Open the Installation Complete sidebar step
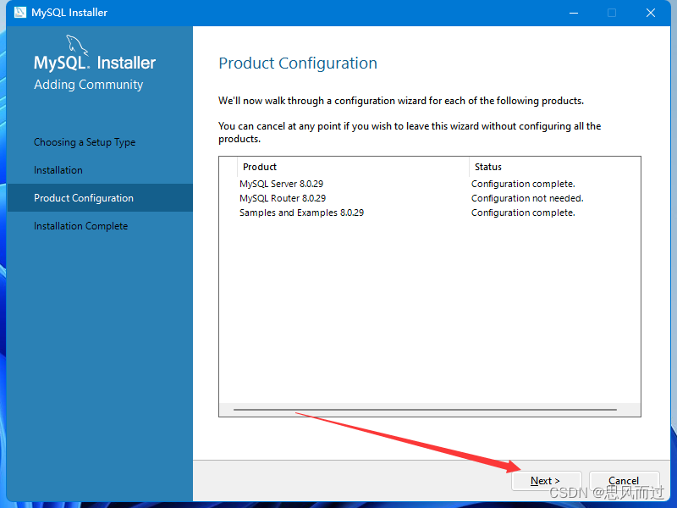This screenshot has width=677, height=508. pyautogui.click(x=80, y=226)
